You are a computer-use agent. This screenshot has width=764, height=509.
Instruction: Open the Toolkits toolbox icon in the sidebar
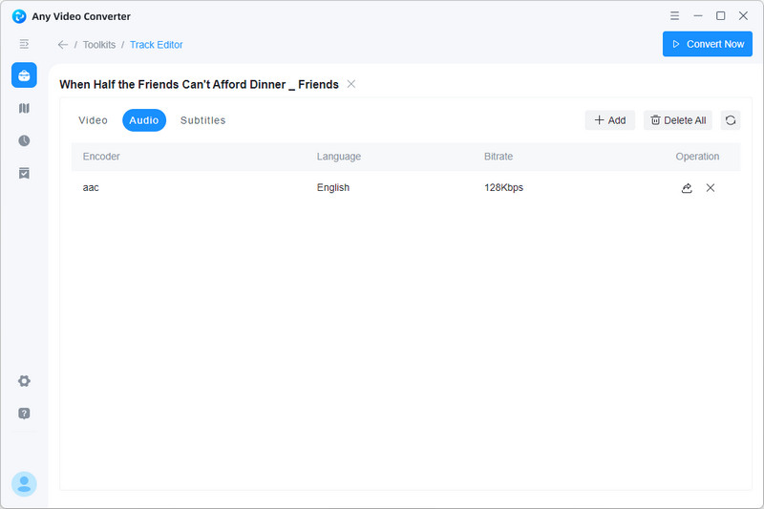tap(24, 75)
